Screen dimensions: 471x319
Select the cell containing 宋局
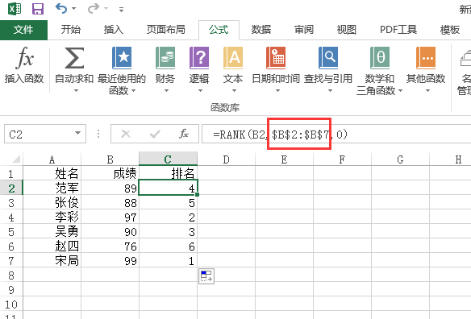[x=52, y=260]
